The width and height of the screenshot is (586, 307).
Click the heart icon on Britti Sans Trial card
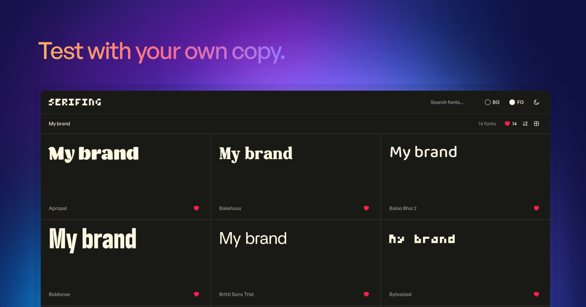point(366,294)
